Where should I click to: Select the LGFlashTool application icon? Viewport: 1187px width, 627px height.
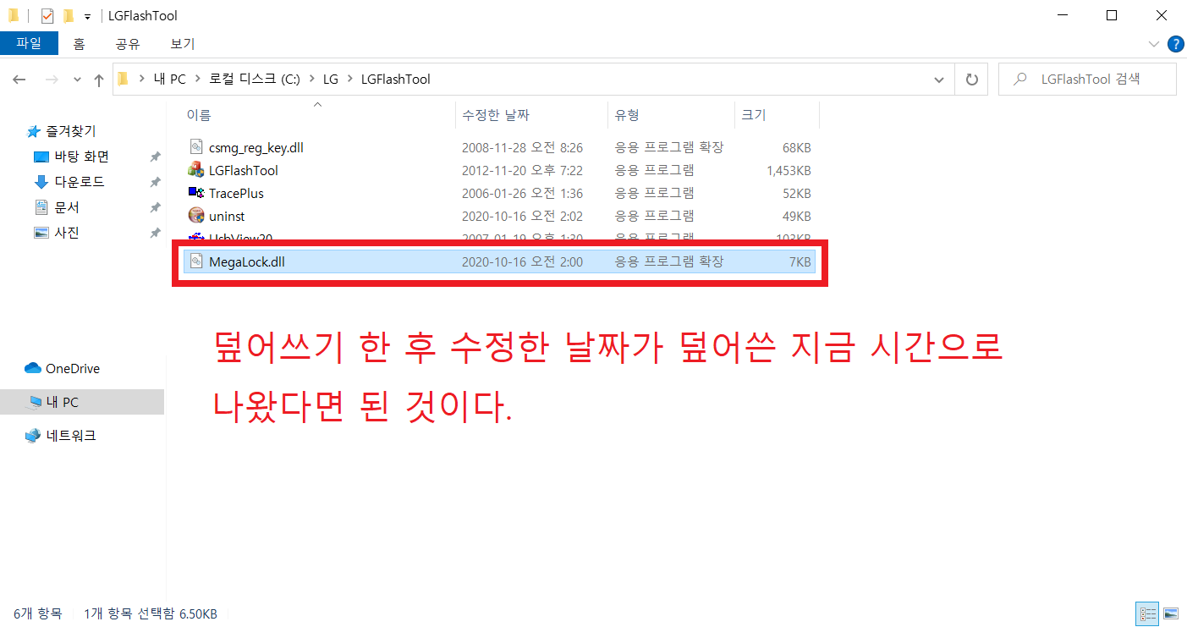tap(196, 170)
